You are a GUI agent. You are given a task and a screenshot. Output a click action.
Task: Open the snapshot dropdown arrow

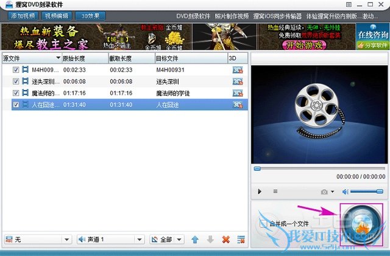point(333,192)
